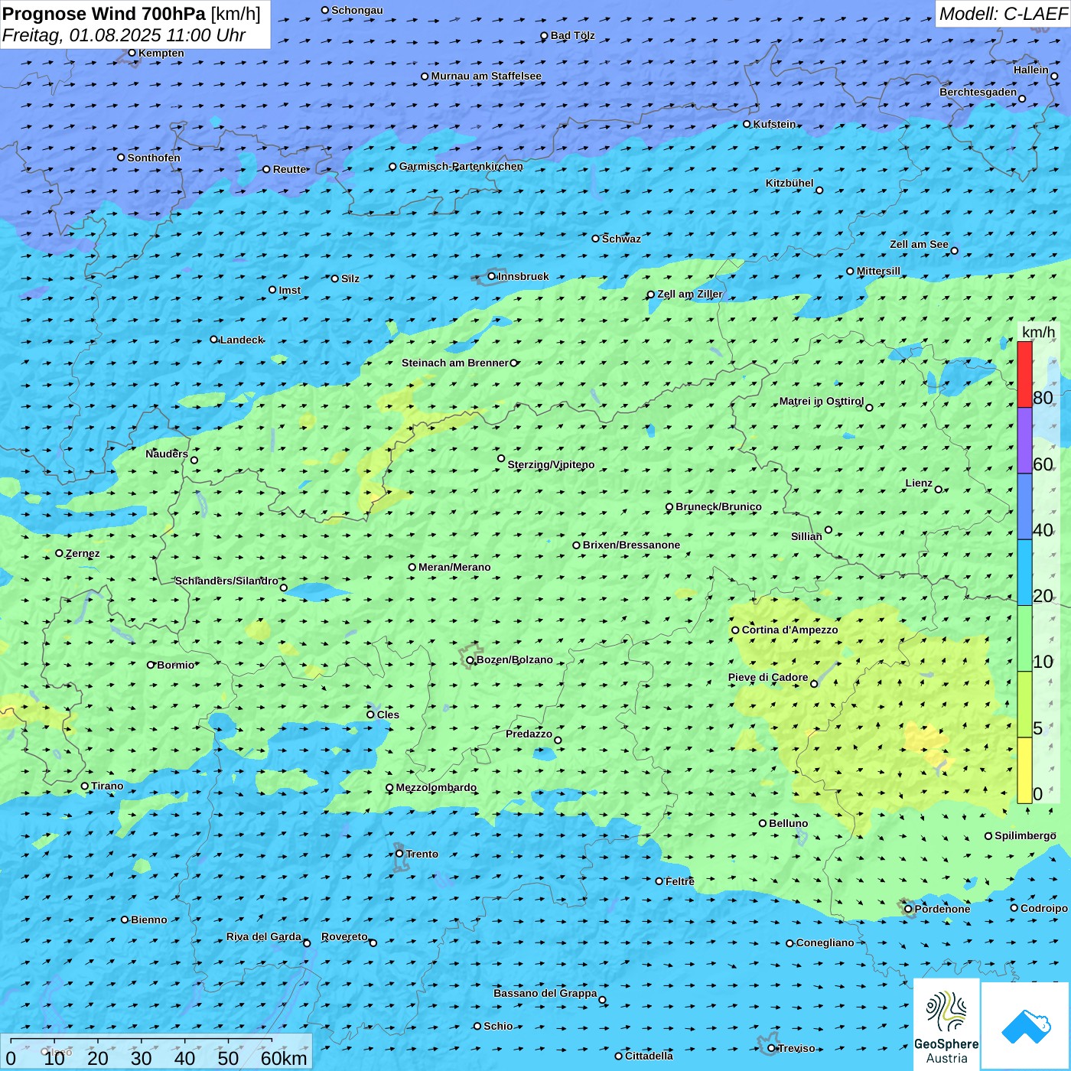Select the Garmisch-Partenkirchen marker circle
Image resolution: width=1071 pixels, height=1071 pixels.
pyautogui.click(x=392, y=167)
